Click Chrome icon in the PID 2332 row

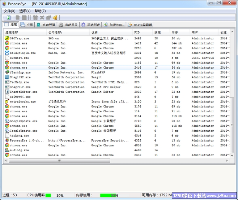[x=7, y=155]
